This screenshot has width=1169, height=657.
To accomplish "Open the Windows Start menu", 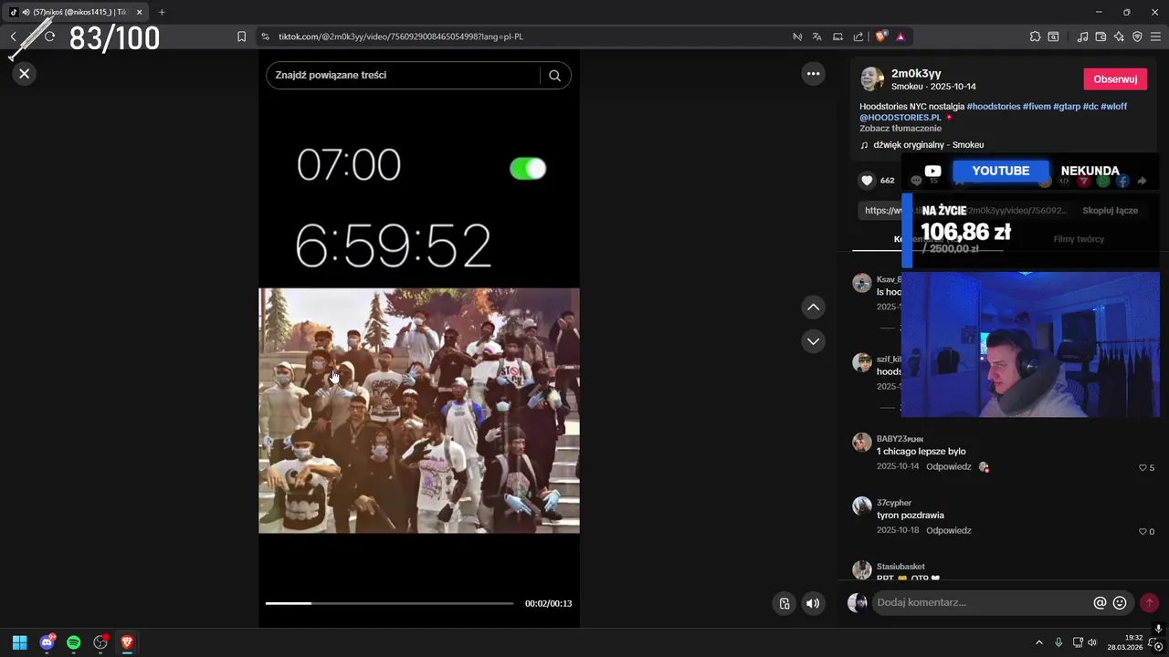I will [19, 642].
